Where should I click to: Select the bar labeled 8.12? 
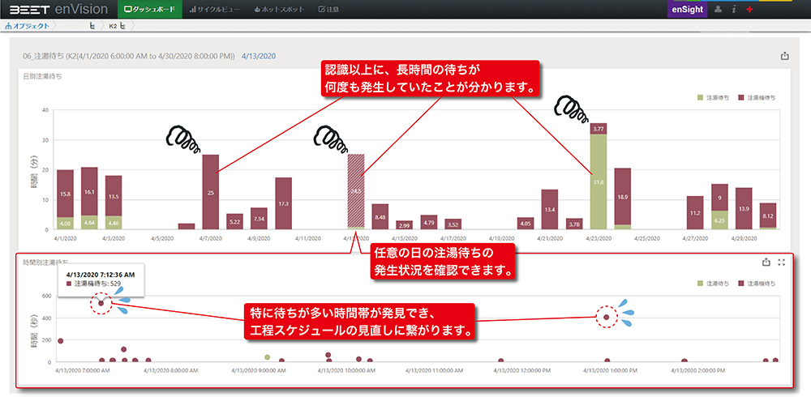pyautogui.click(x=768, y=215)
